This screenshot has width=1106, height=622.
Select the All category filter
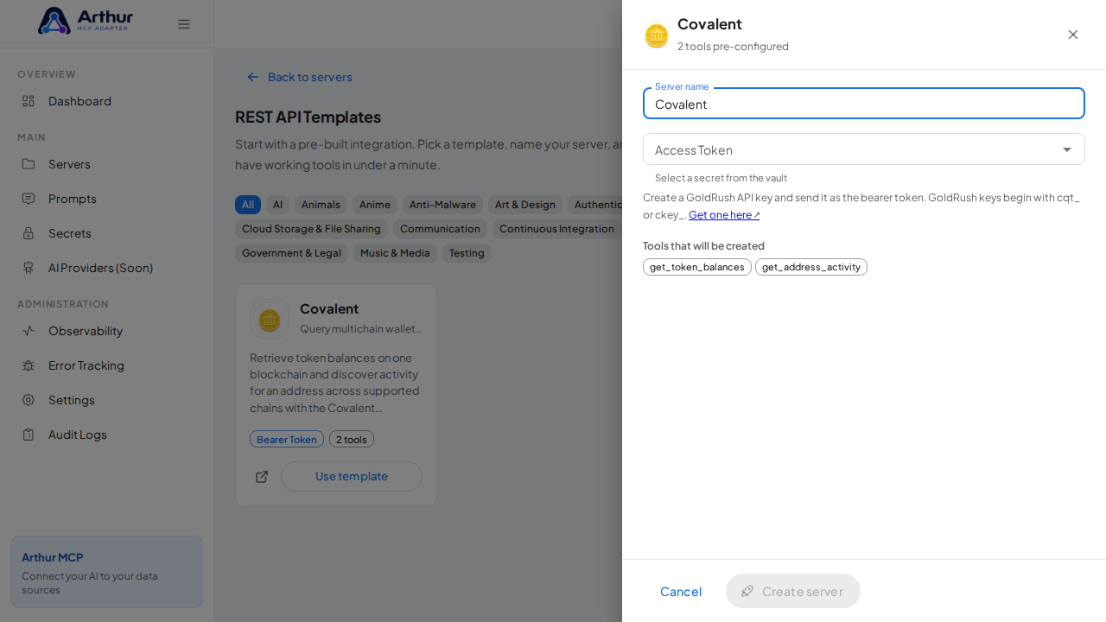click(248, 205)
